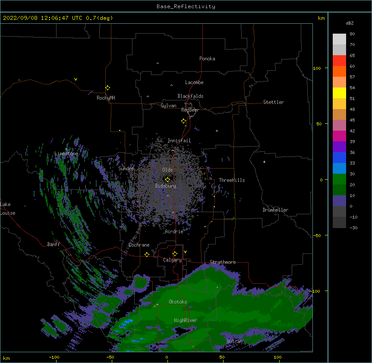The height and width of the screenshot is (363, 372).
Task: Click the Banff label
Action: click(54, 244)
